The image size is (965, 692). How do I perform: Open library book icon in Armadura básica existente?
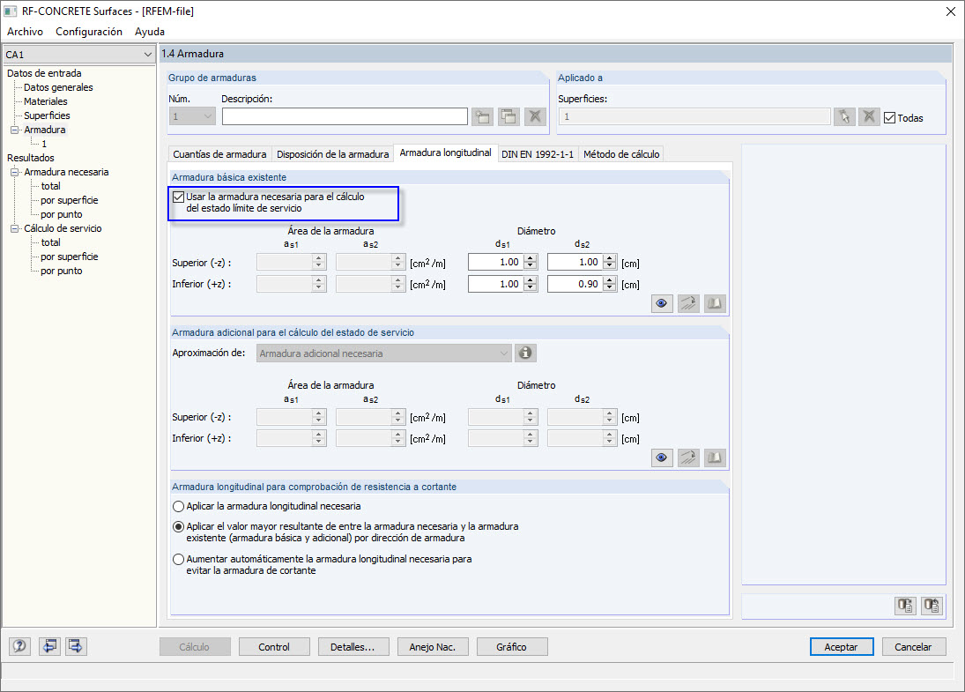coord(715,303)
